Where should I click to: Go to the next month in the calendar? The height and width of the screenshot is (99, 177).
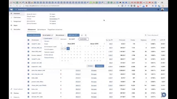point(104,44)
